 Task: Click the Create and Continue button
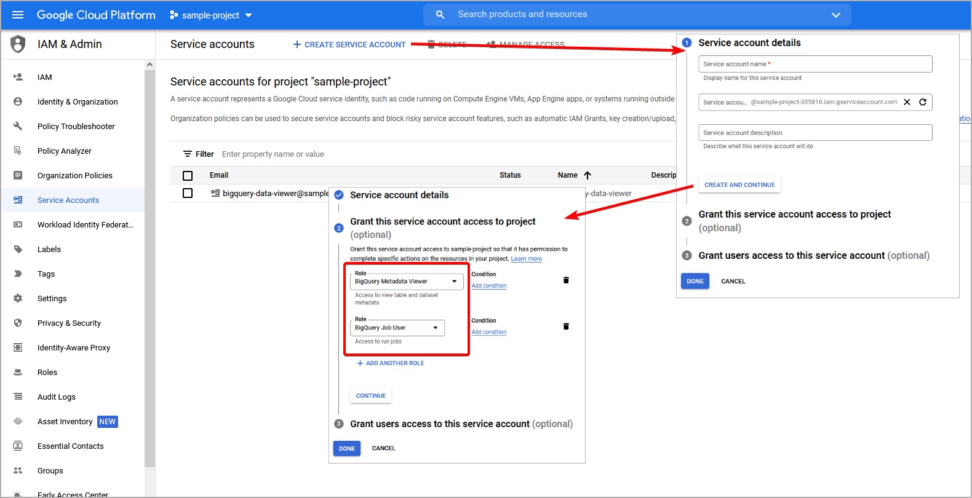(739, 185)
